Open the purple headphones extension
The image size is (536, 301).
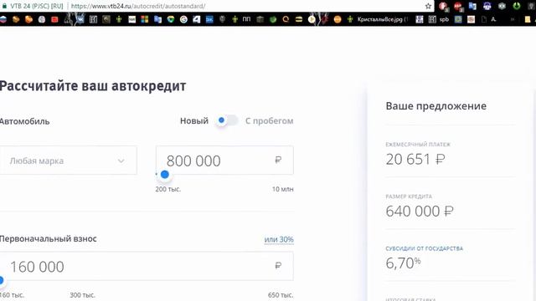click(487, 6)
